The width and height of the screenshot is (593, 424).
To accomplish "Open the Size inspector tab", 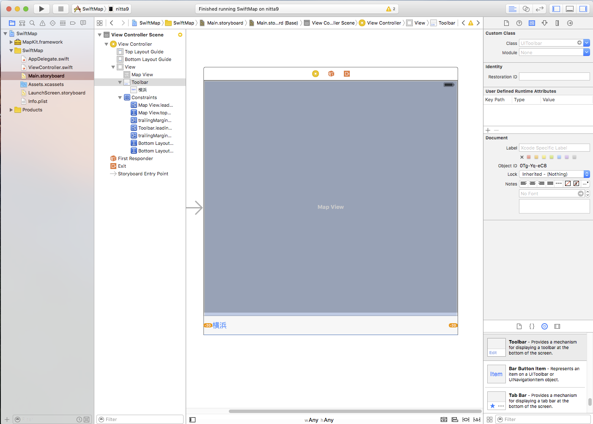I will click(557, 23).
